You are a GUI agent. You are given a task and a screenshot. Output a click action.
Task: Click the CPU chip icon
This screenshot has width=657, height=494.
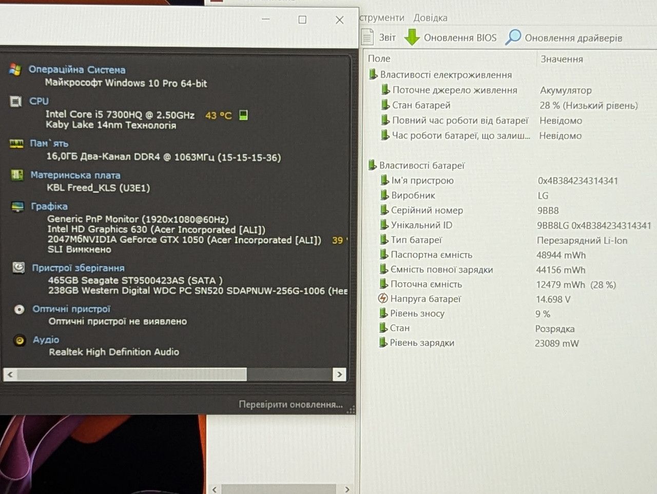[x=16, y=102]
